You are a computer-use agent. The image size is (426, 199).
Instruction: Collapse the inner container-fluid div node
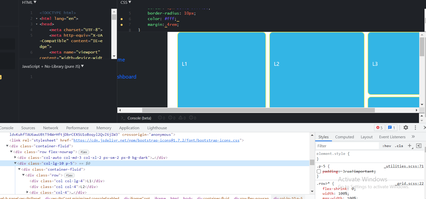tap(19, 169)
